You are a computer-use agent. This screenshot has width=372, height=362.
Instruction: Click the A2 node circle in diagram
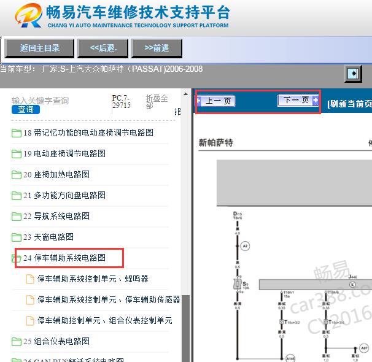pyautogui.click(x=245, y=246)
